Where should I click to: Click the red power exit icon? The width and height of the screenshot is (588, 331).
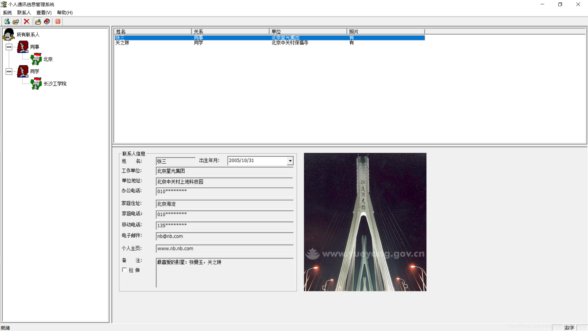pos(58,21)
